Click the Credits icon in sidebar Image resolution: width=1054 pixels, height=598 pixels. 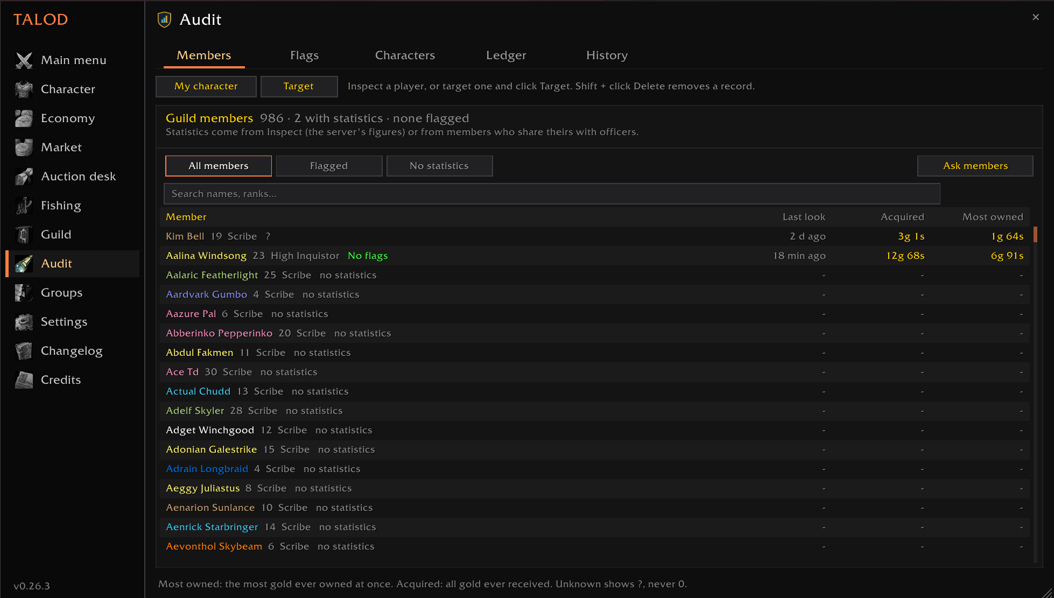pos(24,380)
